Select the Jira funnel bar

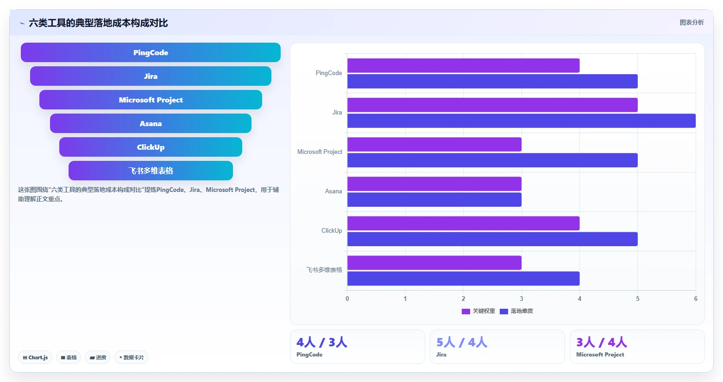[x=151, y=76]
